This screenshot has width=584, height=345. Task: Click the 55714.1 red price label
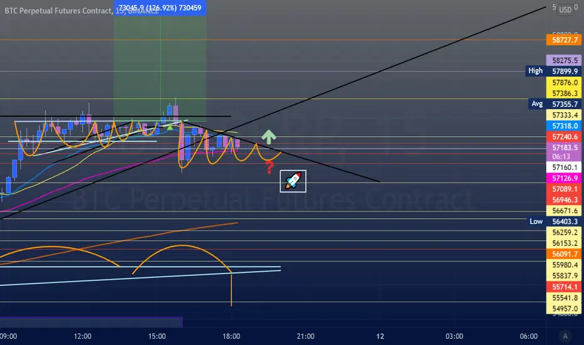point(564,287)
